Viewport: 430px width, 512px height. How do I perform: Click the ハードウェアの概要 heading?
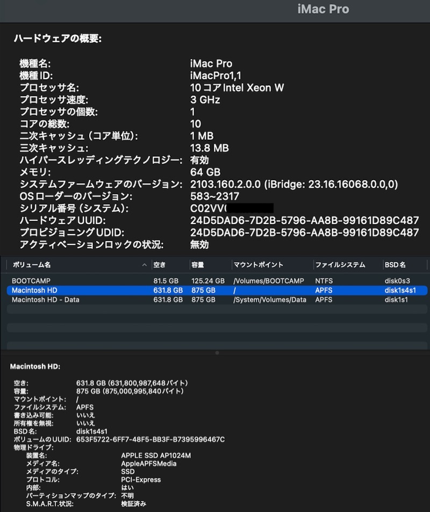58,39
